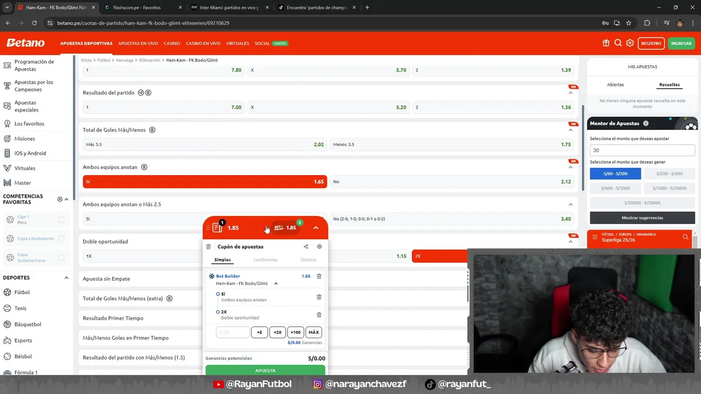
Task: Collapse Ham-Kam - FK Bodo/Glimt bet details
Action: pyautogui.click(x=276, y=283)
